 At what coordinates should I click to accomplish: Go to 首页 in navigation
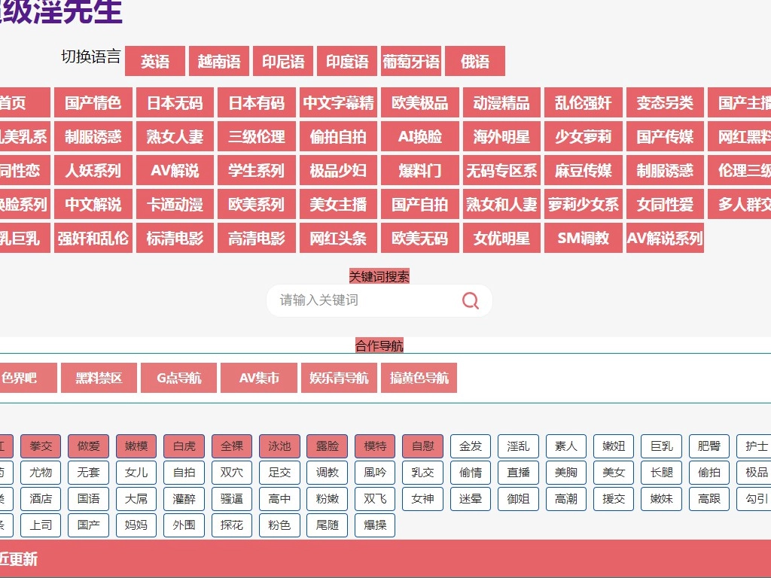point(15,103)
